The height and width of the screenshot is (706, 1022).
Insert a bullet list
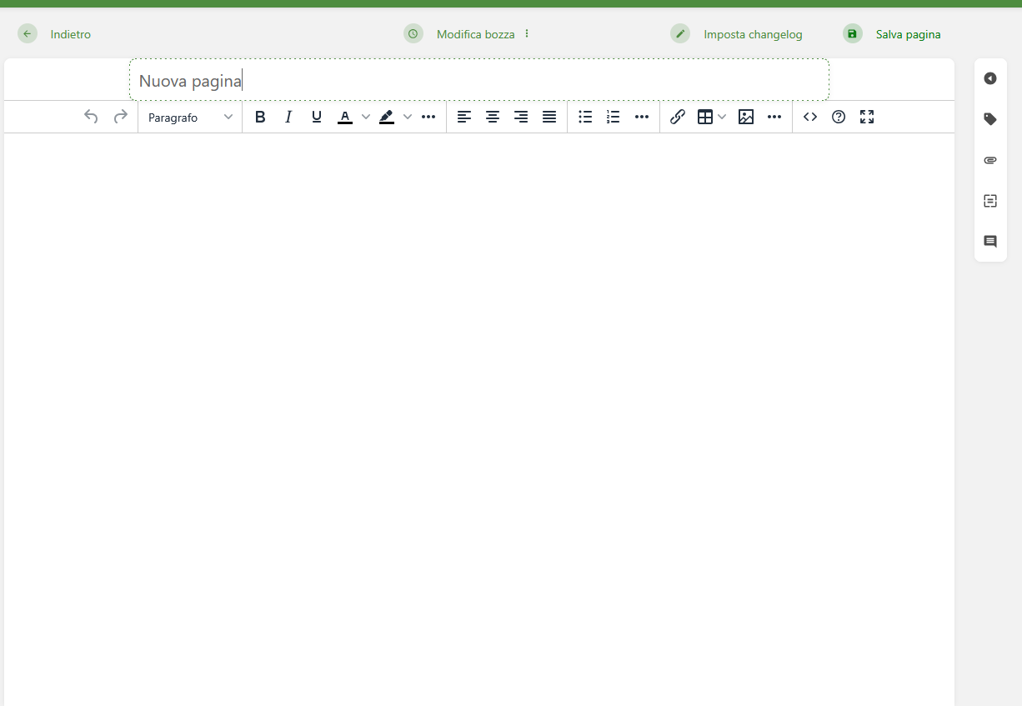pos(585,117)
